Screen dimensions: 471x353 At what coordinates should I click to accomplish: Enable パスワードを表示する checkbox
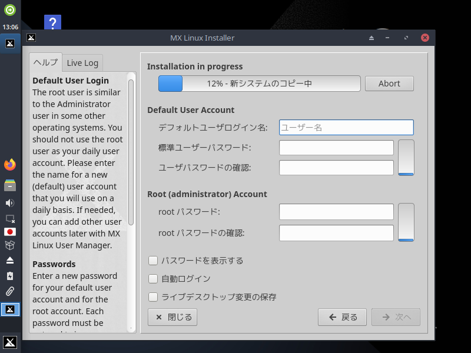coord(153,261)
